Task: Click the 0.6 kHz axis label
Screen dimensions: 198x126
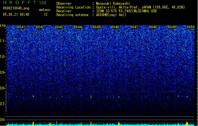Action: [3, 120]
